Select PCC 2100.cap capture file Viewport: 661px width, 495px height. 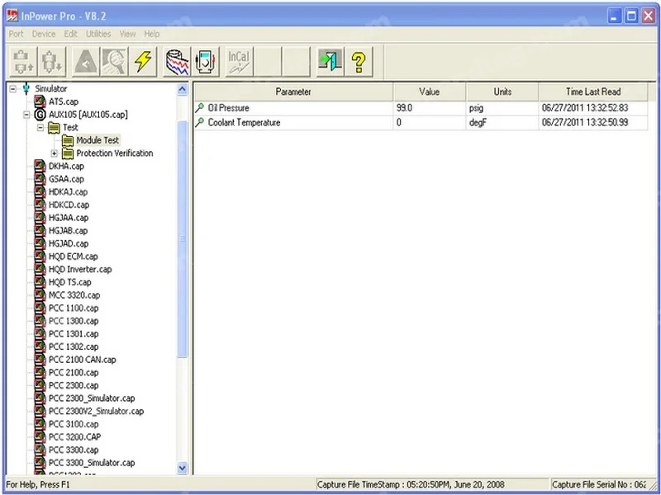click(74, 373)
